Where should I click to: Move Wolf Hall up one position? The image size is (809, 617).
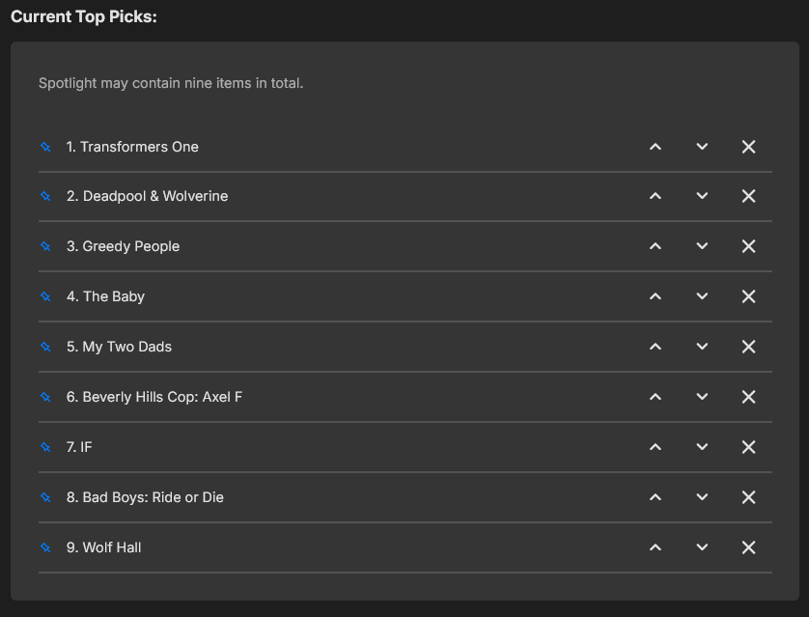(656, 547)
